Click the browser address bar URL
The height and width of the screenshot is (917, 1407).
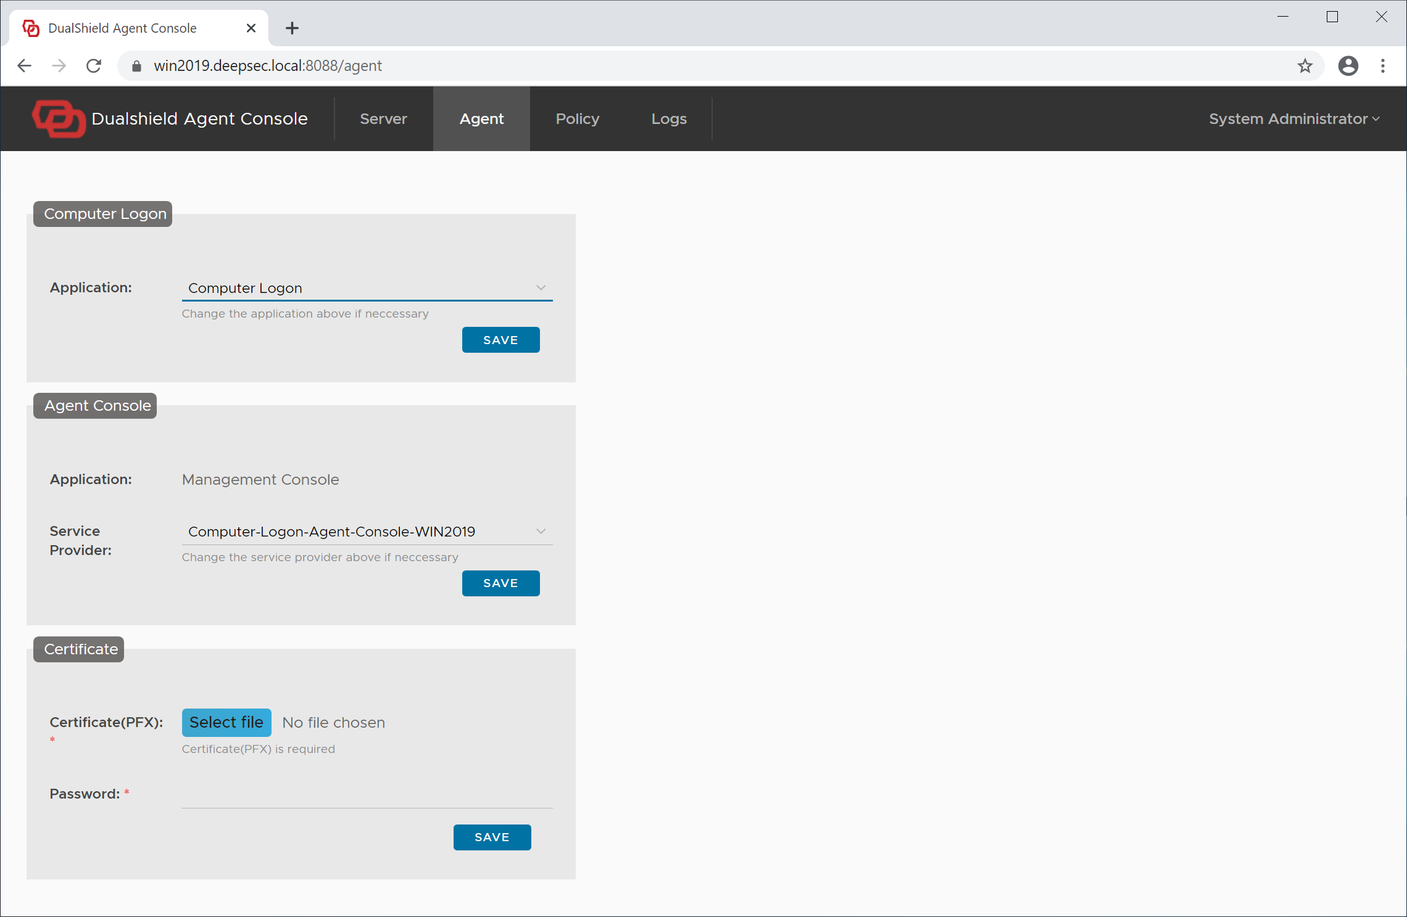click(x=268, y=66)
